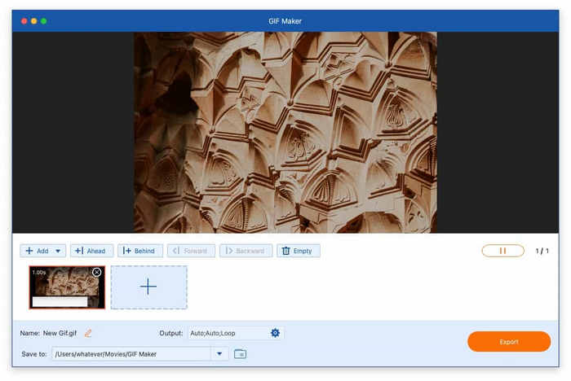Open the output folder icon
571x381 pixels.
click(x=240, y=353)
